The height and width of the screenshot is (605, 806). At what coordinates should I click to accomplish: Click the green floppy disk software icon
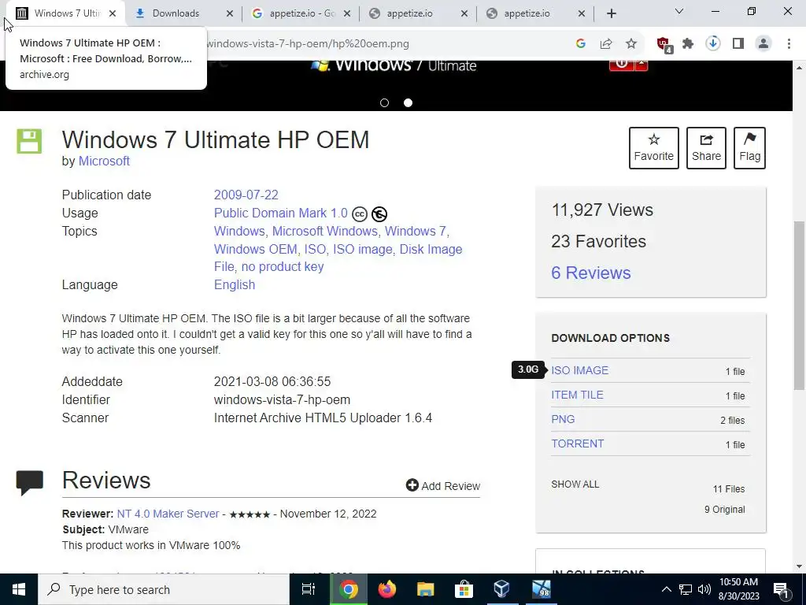29,142
